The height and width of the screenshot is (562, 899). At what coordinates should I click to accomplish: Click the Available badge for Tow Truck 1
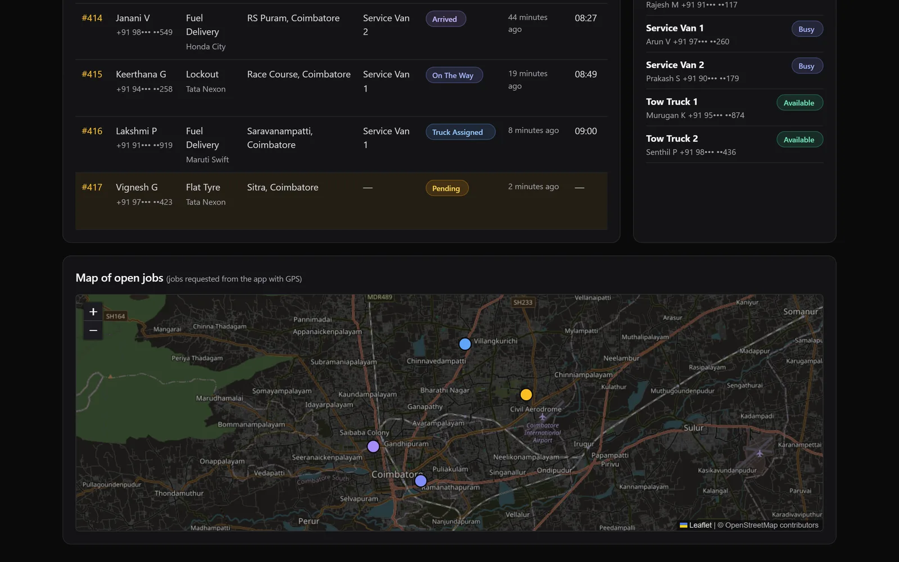coord(800,103)
